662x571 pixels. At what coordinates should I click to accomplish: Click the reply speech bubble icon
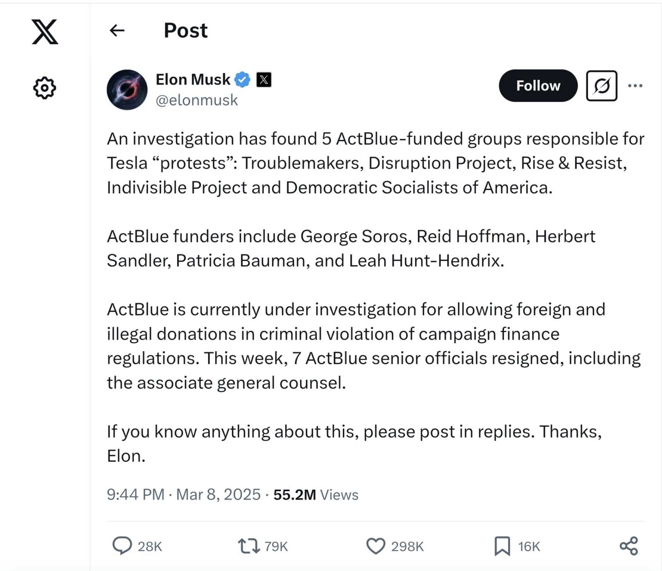coord(122,546)
